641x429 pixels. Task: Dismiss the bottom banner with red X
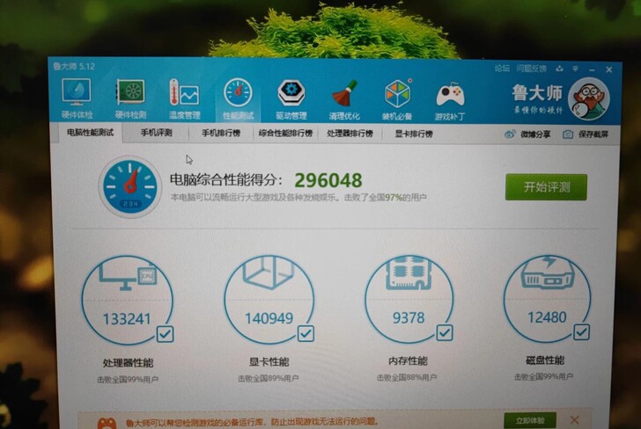click(574, 419)
